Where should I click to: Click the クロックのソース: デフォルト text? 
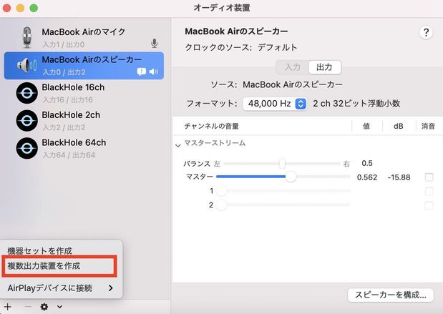241,47
